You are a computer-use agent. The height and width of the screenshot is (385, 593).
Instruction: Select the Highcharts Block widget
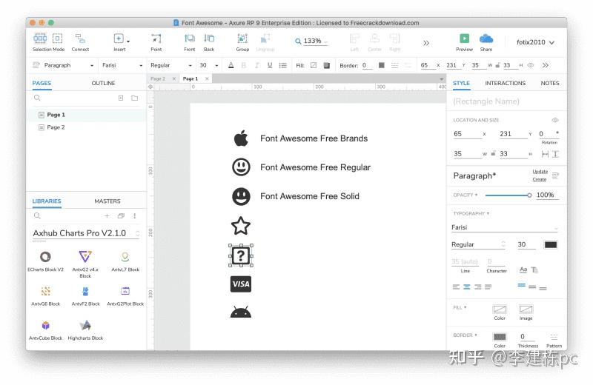pos(85,330)
